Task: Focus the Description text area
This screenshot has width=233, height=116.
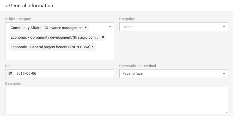Action: 116,100
